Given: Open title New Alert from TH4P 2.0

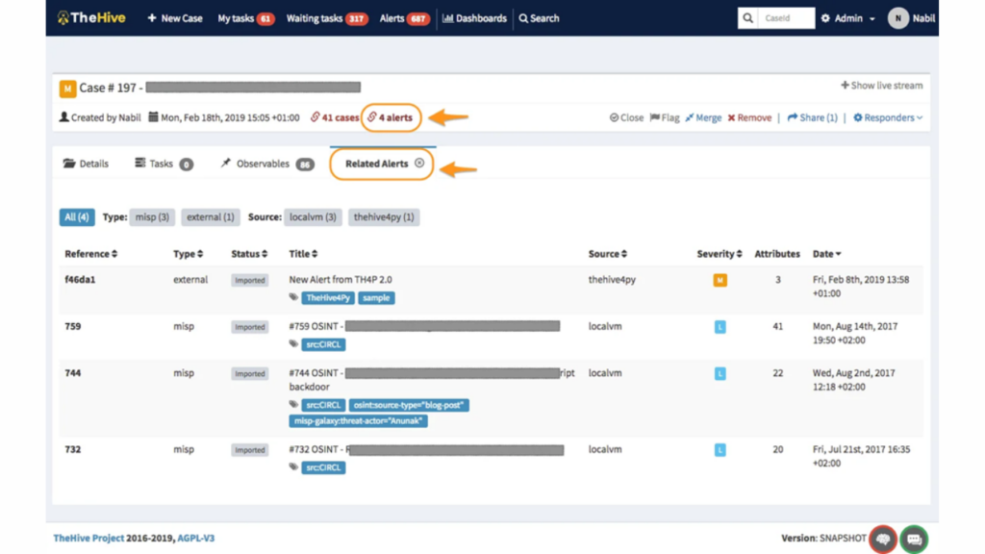Looking at the screenshot, I should pos(341,280).
